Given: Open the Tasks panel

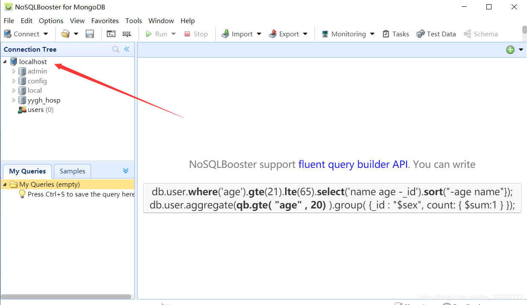Looking at the screenshot, I should (396, 34).
